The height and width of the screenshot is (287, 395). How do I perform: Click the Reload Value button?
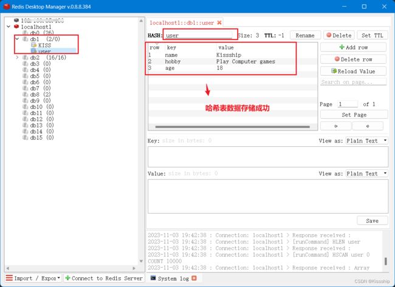(353, 71)
